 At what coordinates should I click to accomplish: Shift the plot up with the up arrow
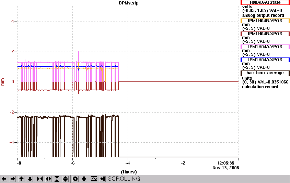click(21, 179)
